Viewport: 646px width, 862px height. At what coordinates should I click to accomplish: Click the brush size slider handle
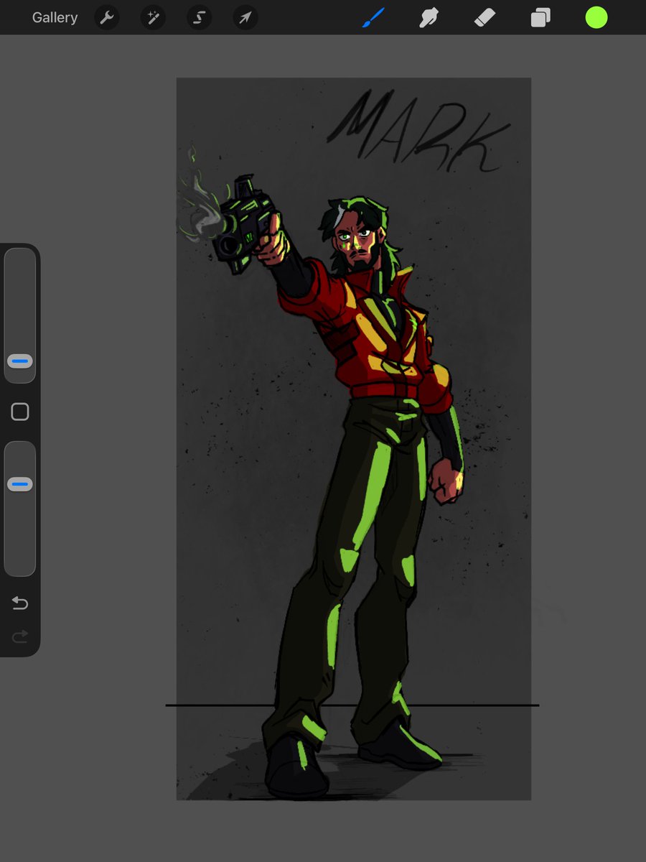20,361
